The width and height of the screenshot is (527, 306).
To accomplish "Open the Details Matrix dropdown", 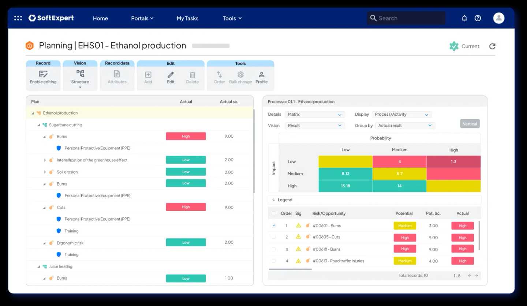I will 315,115.
